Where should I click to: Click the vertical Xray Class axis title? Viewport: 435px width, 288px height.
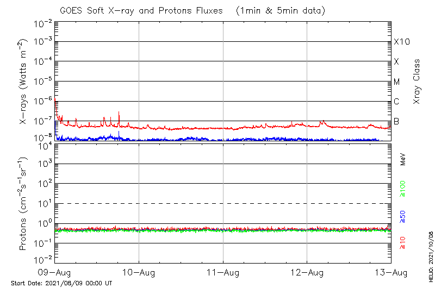417,82
